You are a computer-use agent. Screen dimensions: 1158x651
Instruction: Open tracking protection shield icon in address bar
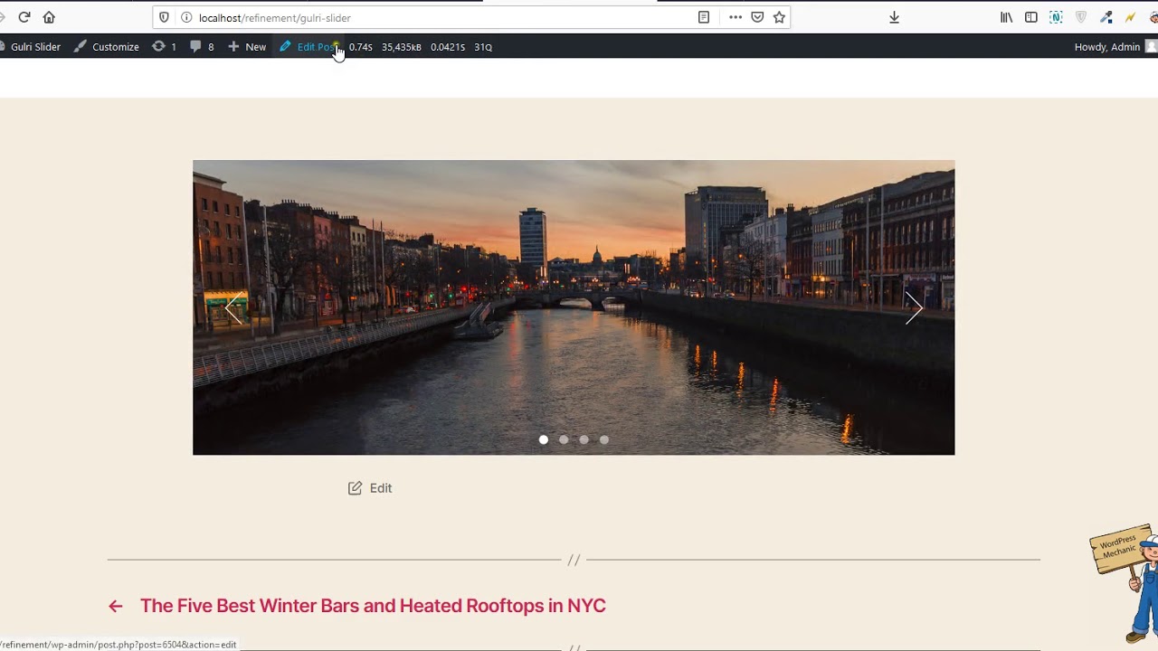[164, 17]
